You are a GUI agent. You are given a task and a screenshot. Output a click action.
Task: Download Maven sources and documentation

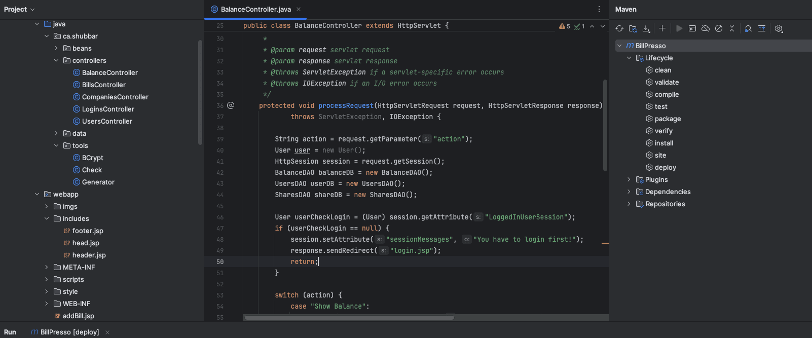coord(646,28)
